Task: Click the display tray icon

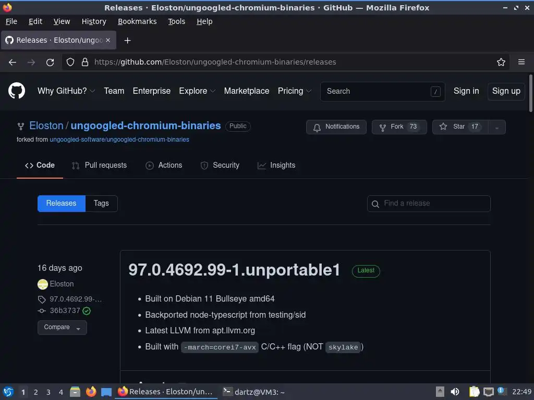Action: (488, 392)
